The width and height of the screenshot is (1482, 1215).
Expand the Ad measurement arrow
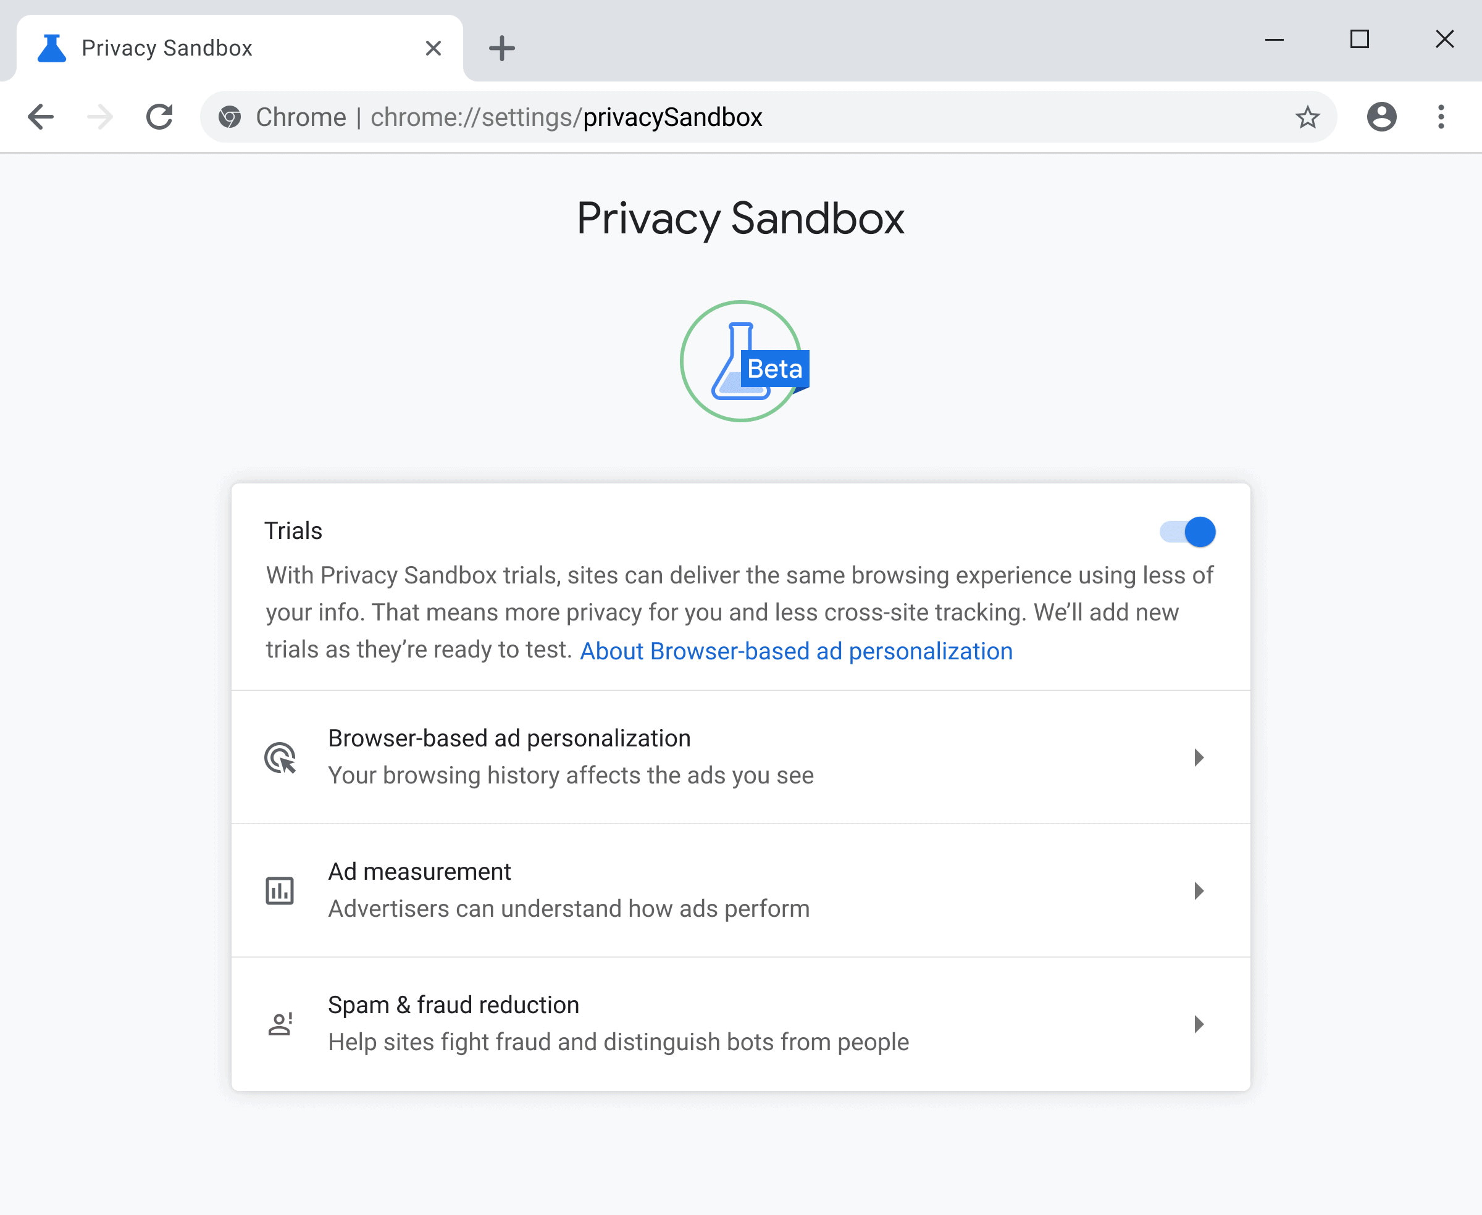click(1199, 891)
